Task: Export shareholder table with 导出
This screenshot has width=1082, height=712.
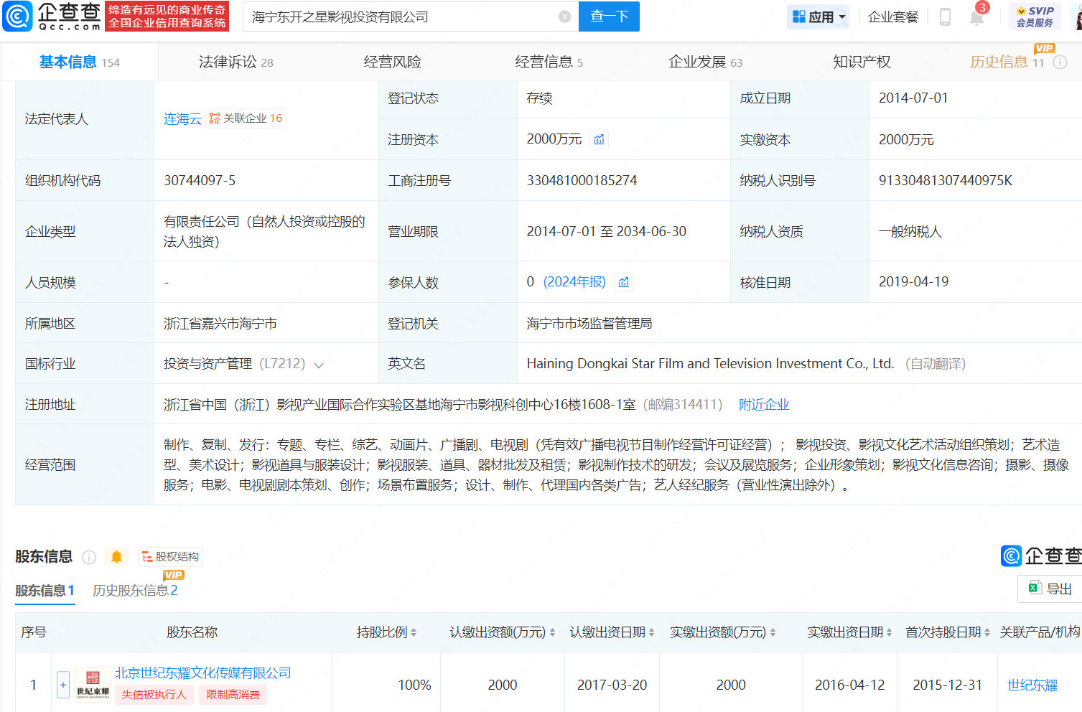Action: 1050,589
